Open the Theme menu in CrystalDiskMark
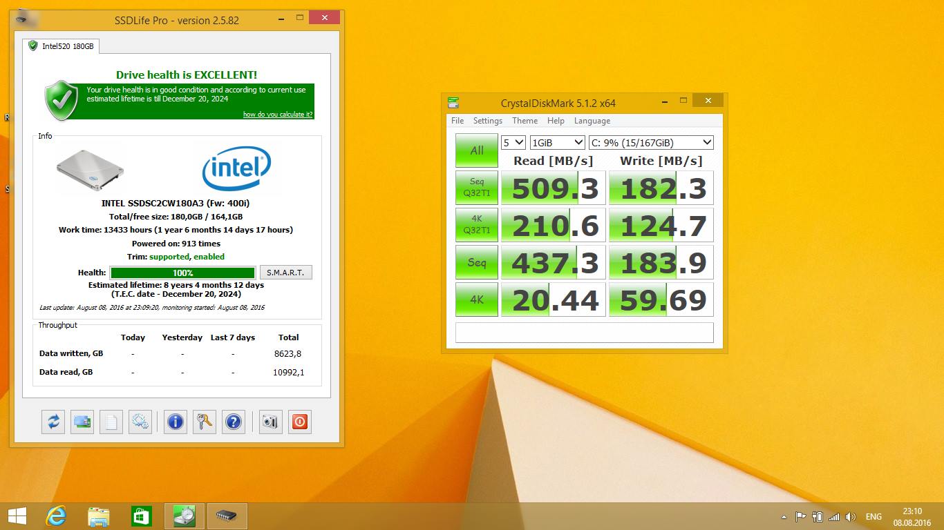Screen dimensions: 944x530 click(525, 121)
